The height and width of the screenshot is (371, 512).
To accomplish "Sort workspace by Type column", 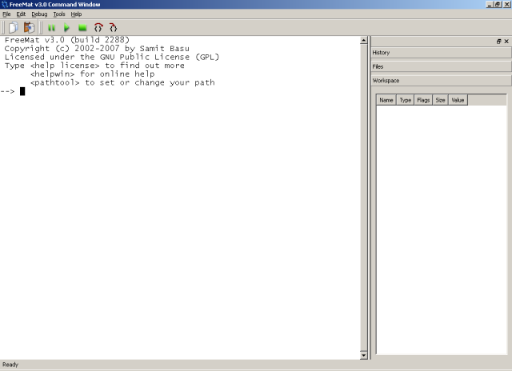I will pyautogui.click(x=406, y=100).
